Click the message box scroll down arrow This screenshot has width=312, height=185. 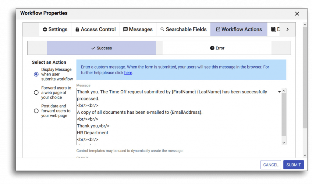(284, 143)
